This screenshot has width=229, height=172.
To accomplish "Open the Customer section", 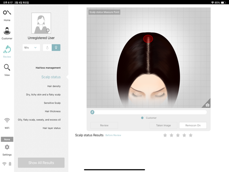I will tap(7, 33).
